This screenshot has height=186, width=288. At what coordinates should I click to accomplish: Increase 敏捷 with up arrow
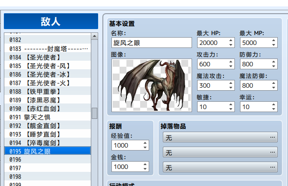pos(231,104)
